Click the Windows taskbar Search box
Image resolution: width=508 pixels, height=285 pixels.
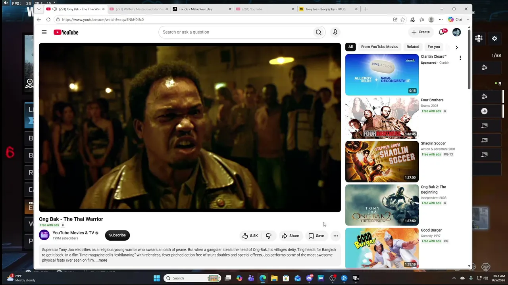point(192,278)
